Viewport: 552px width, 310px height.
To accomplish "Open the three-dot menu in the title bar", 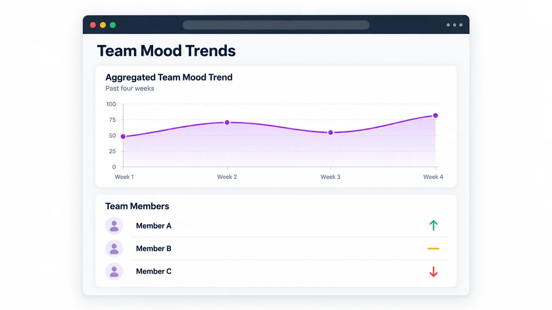I will tap(454, 25).
